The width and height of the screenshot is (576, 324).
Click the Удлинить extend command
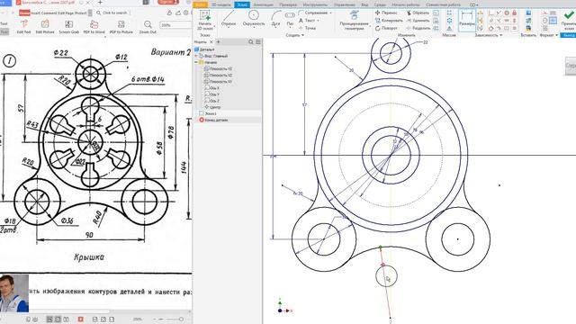click(418, 21)
